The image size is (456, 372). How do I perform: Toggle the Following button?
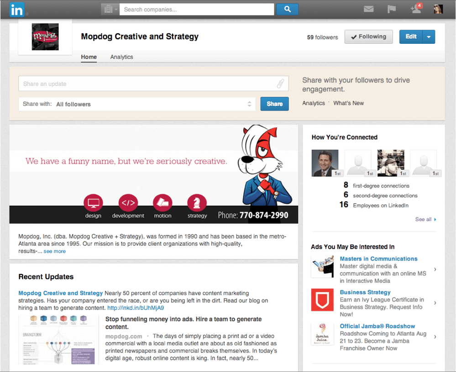[x=368, y=37]
